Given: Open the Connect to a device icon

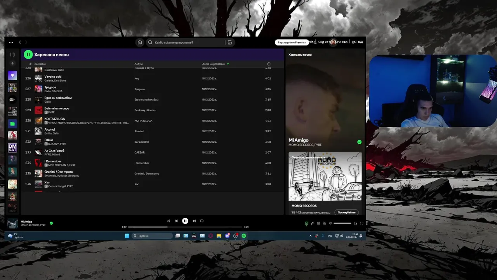Looking at the screenshot, I should [x=324, y=223].
